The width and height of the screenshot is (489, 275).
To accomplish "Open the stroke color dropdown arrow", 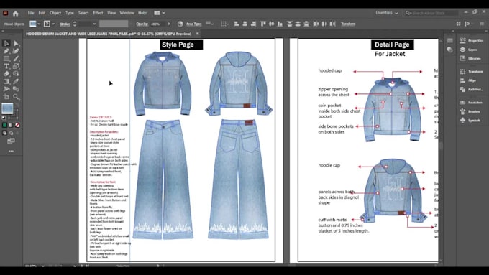I will click(53, 24).
